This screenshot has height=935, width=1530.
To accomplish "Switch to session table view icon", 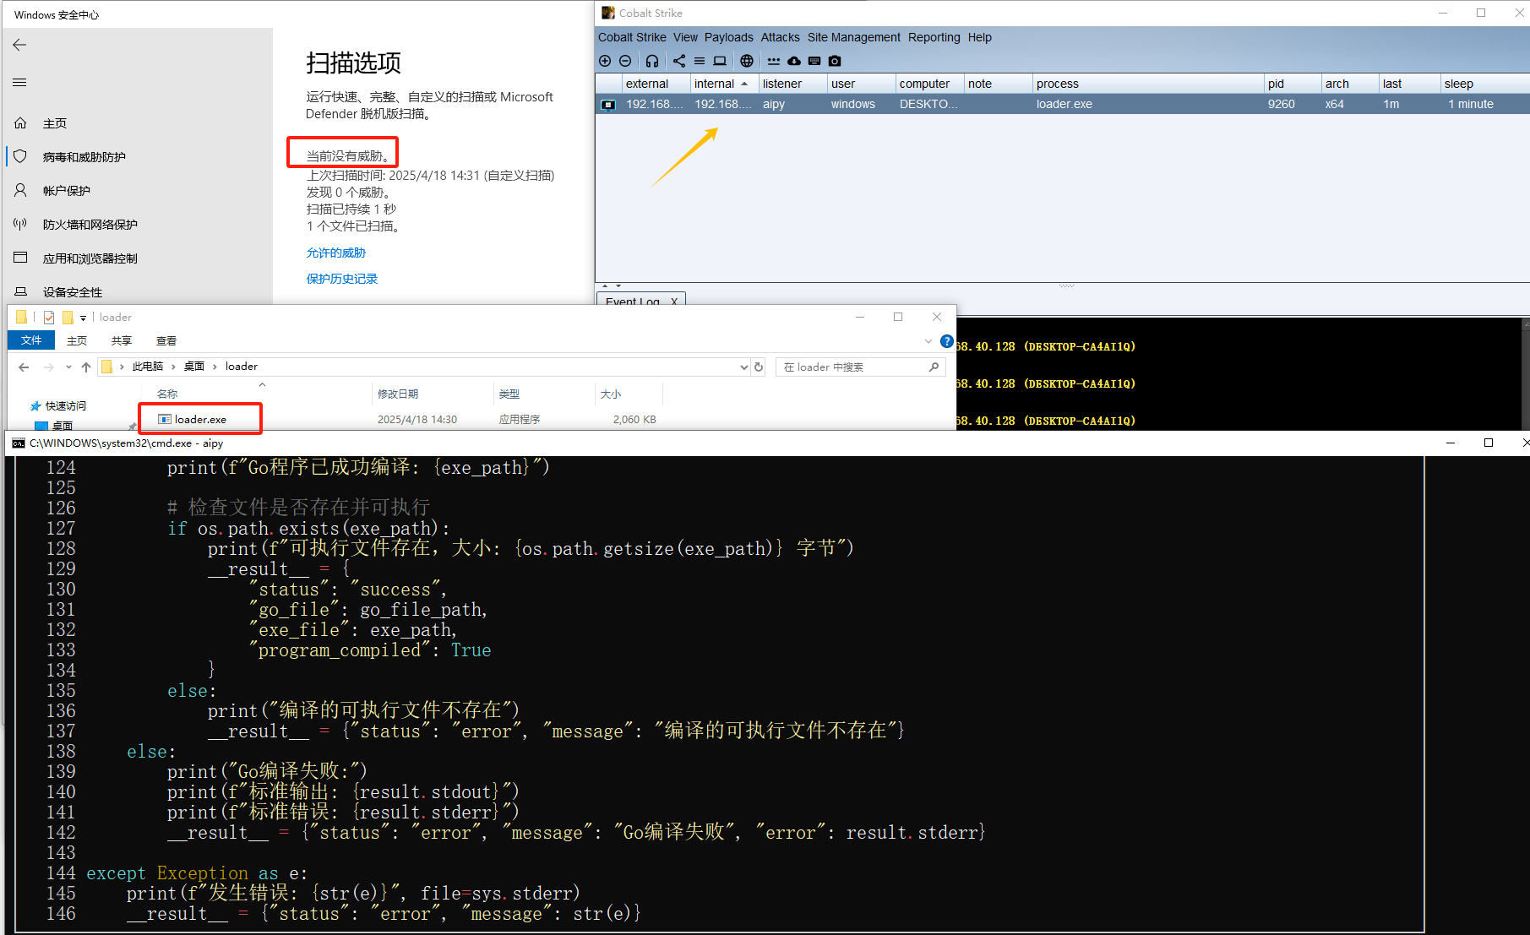I will click(x=700, y=61).
